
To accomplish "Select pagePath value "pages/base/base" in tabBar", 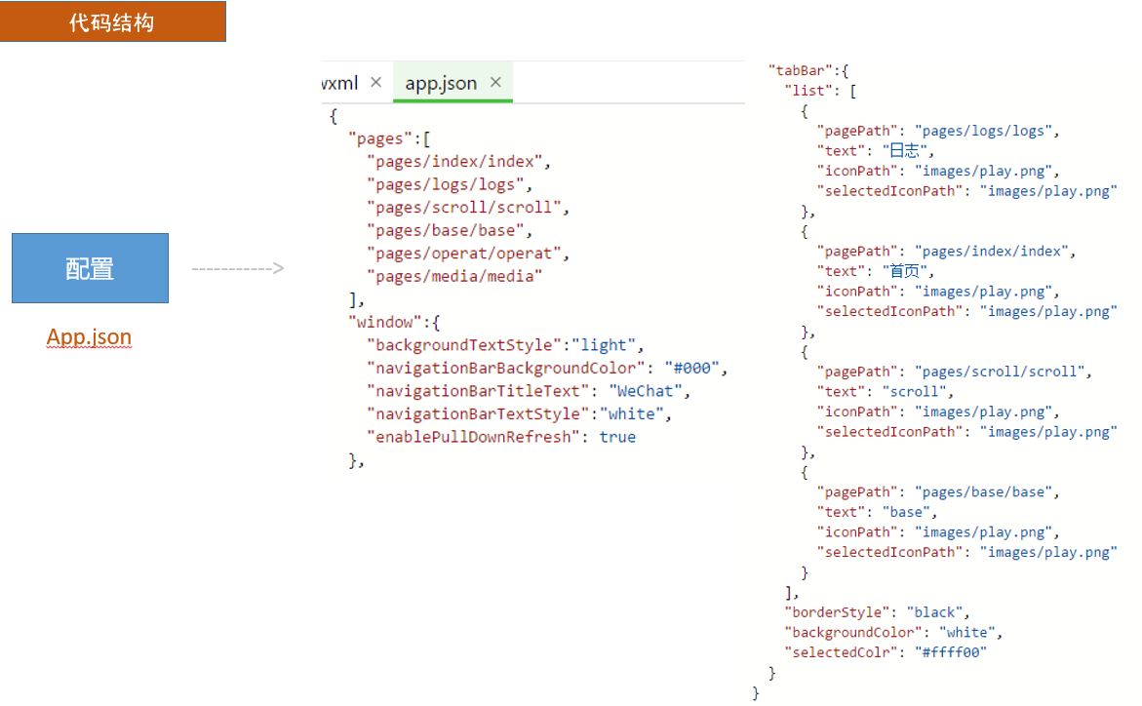I will click(x=983, y=492).
